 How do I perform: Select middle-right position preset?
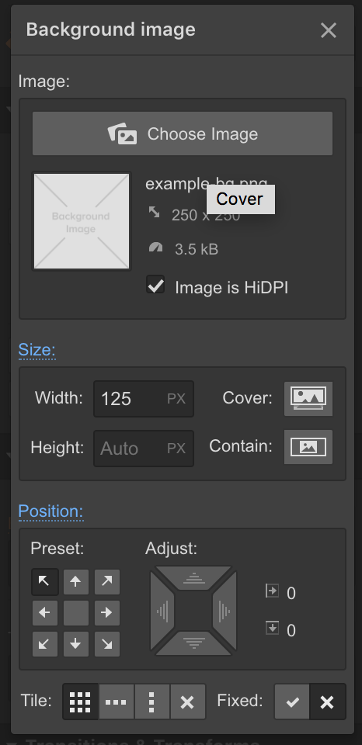(107, 613)
